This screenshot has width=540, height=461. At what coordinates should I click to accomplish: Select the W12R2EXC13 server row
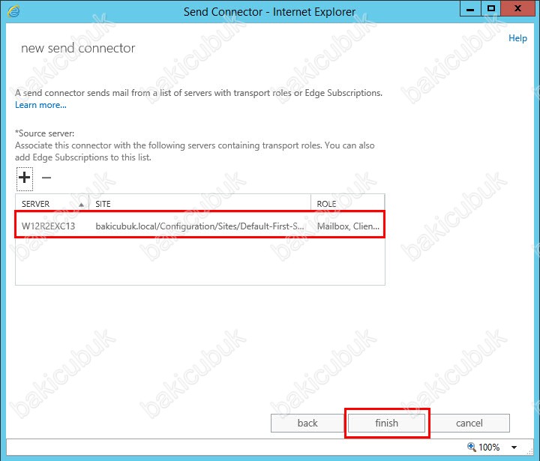[x=49, y=226]
